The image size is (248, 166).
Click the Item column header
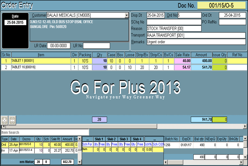click(41, 55)
